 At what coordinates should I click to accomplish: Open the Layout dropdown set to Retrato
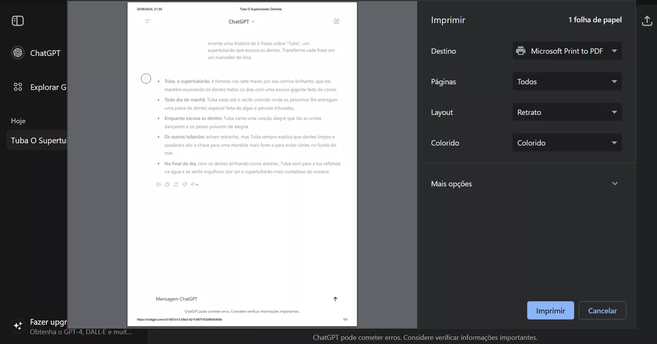click(567, 112)
